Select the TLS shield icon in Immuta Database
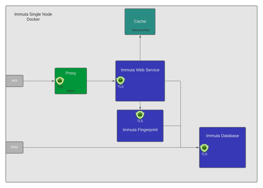Viewport: 263px width, 188px height. (x=204, y=148)
